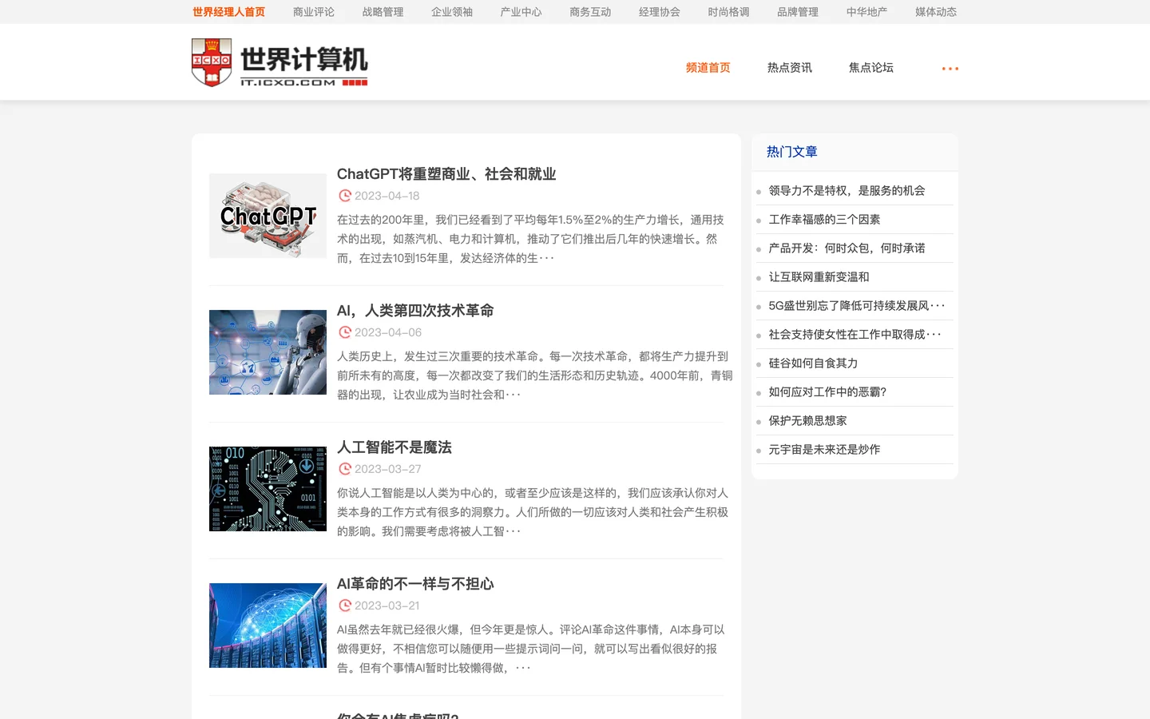
Task: Click the server-room thumbnail for AI革命 article
Action: 268,626
